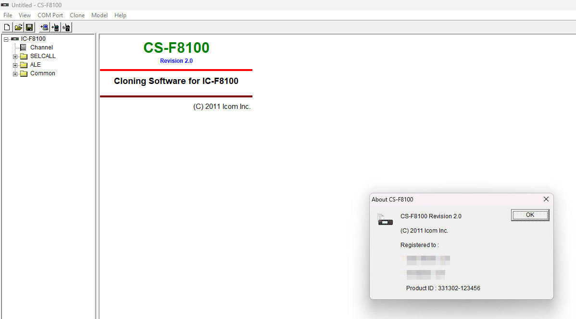Select the Common tree item label
The image size is (576, 319).
[x=43, y=73]
